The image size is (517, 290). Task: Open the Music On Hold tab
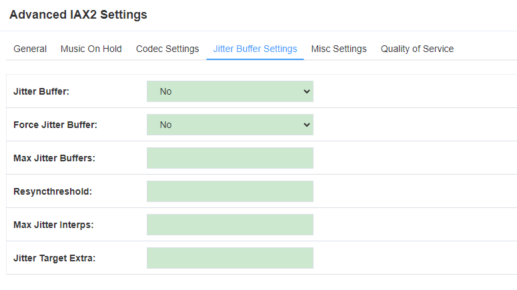[91, 49]
